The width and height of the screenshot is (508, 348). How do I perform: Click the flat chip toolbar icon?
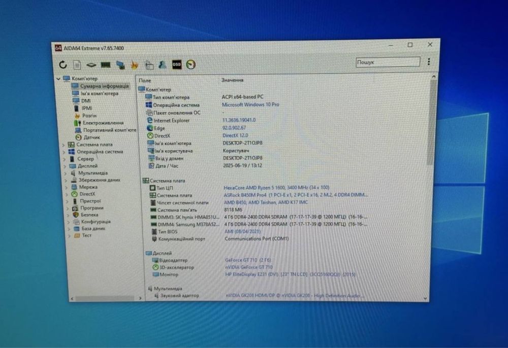click(x=91, y=65)
